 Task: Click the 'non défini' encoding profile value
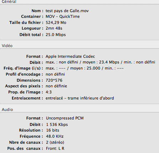point(55,74)
